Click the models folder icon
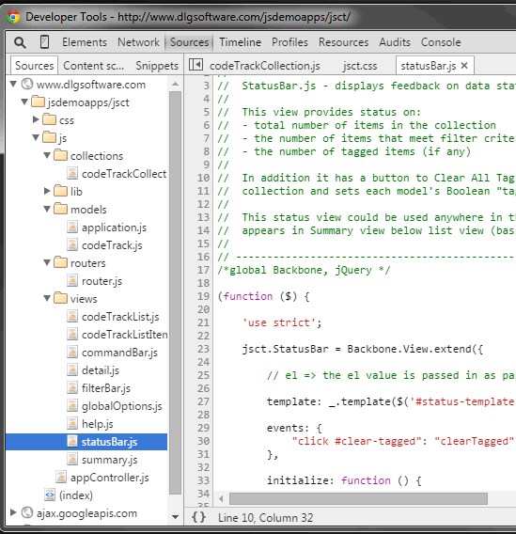 pos(60,209)
